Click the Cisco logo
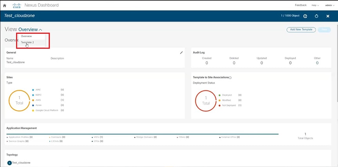Screen dimensions: 338x167 [16, 5]
